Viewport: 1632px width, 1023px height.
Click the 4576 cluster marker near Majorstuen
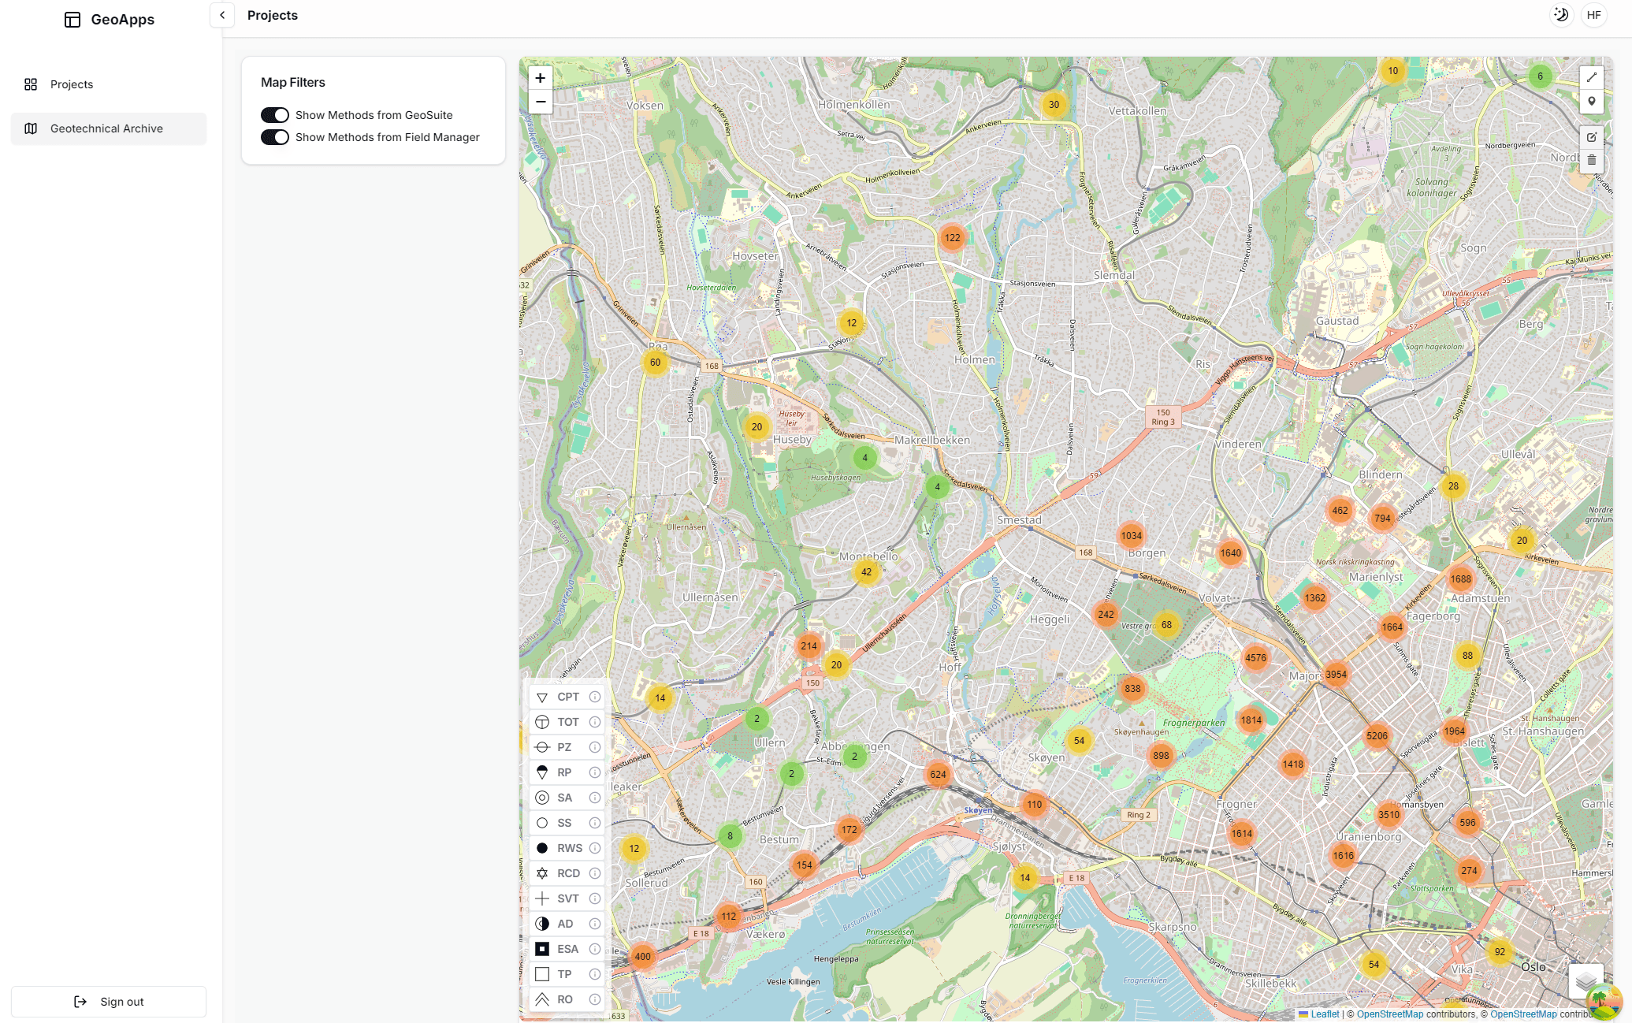click(x=1256, y=657)
